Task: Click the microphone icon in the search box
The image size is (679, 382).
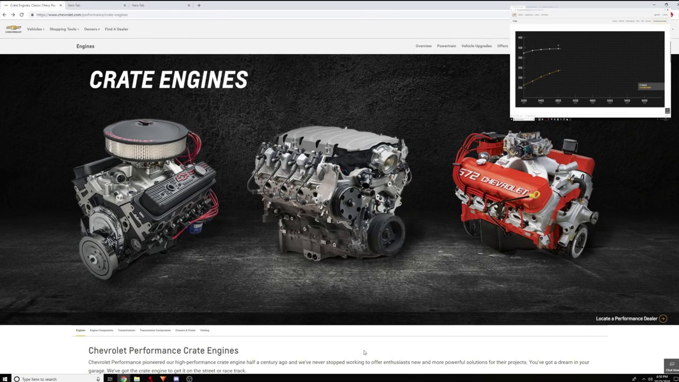Action: coord(98,379)
